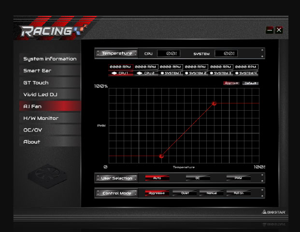The width and height of the screenshot is (300, 232).
Task: Switch to the OC/OV section
Action: [x=50, y=130]
